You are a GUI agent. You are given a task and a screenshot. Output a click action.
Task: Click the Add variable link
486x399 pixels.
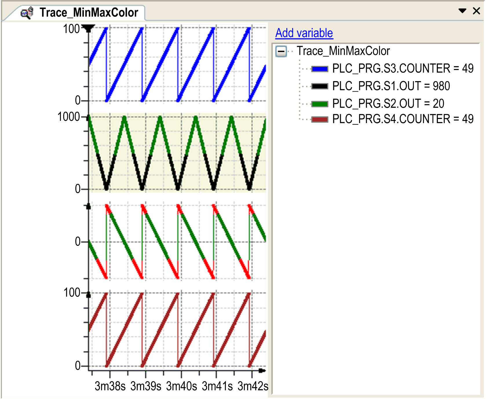pyautogui.click(x=304, y=33)
